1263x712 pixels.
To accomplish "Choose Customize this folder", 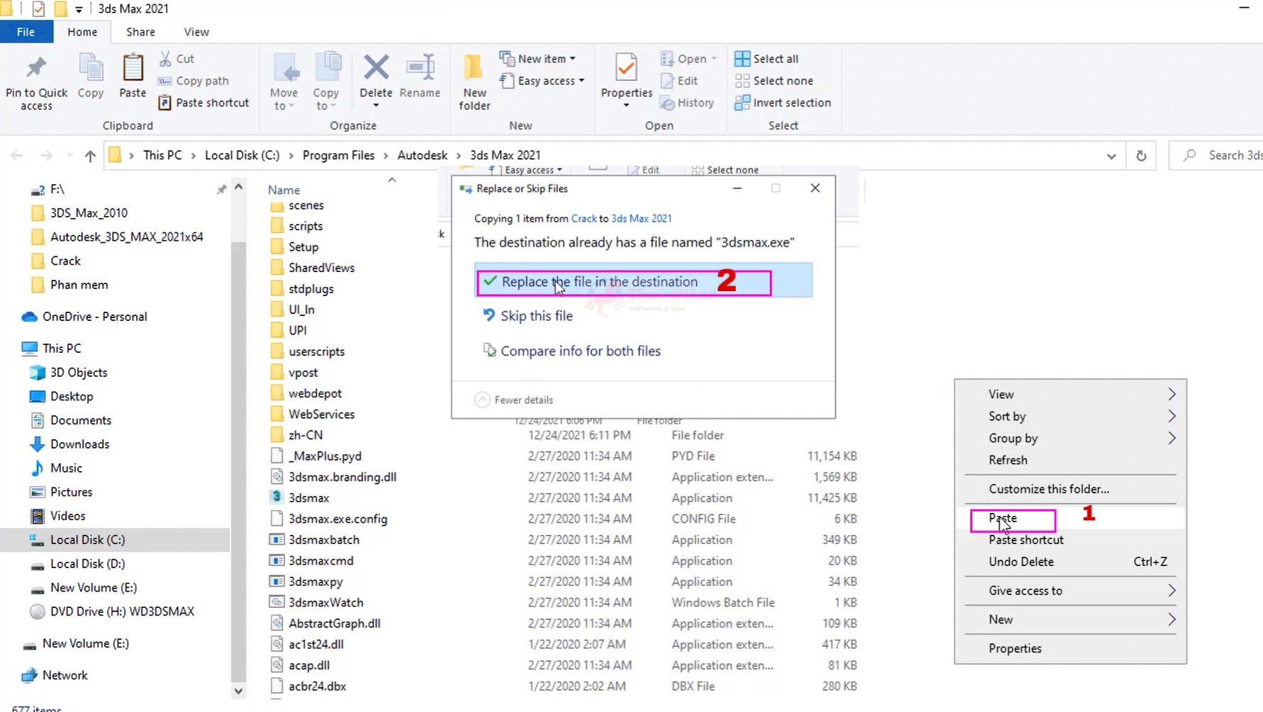I will point(1070,490).
